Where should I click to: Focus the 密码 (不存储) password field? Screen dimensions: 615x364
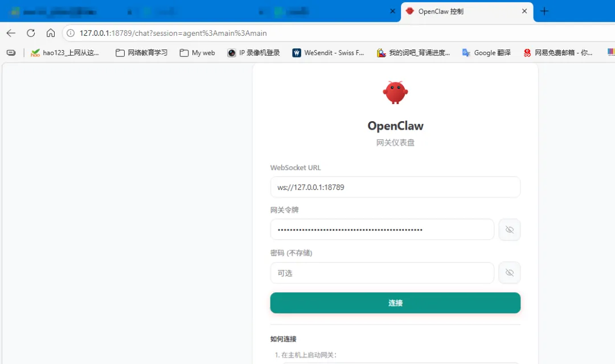pos(382,272)
